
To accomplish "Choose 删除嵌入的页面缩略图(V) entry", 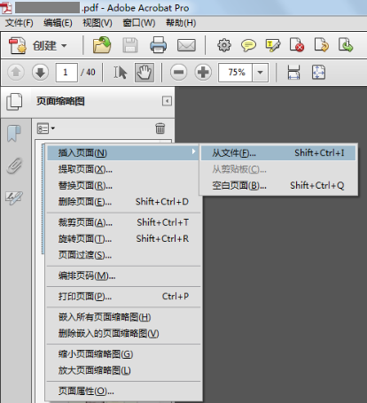I will point(123,333).
